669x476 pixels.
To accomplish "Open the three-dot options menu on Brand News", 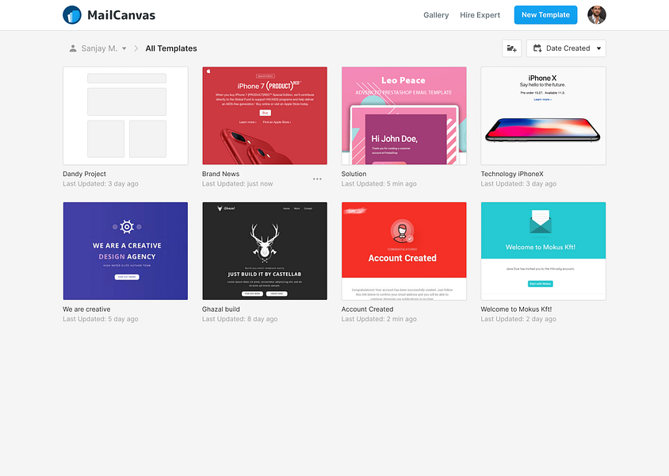I will point(316,178).
